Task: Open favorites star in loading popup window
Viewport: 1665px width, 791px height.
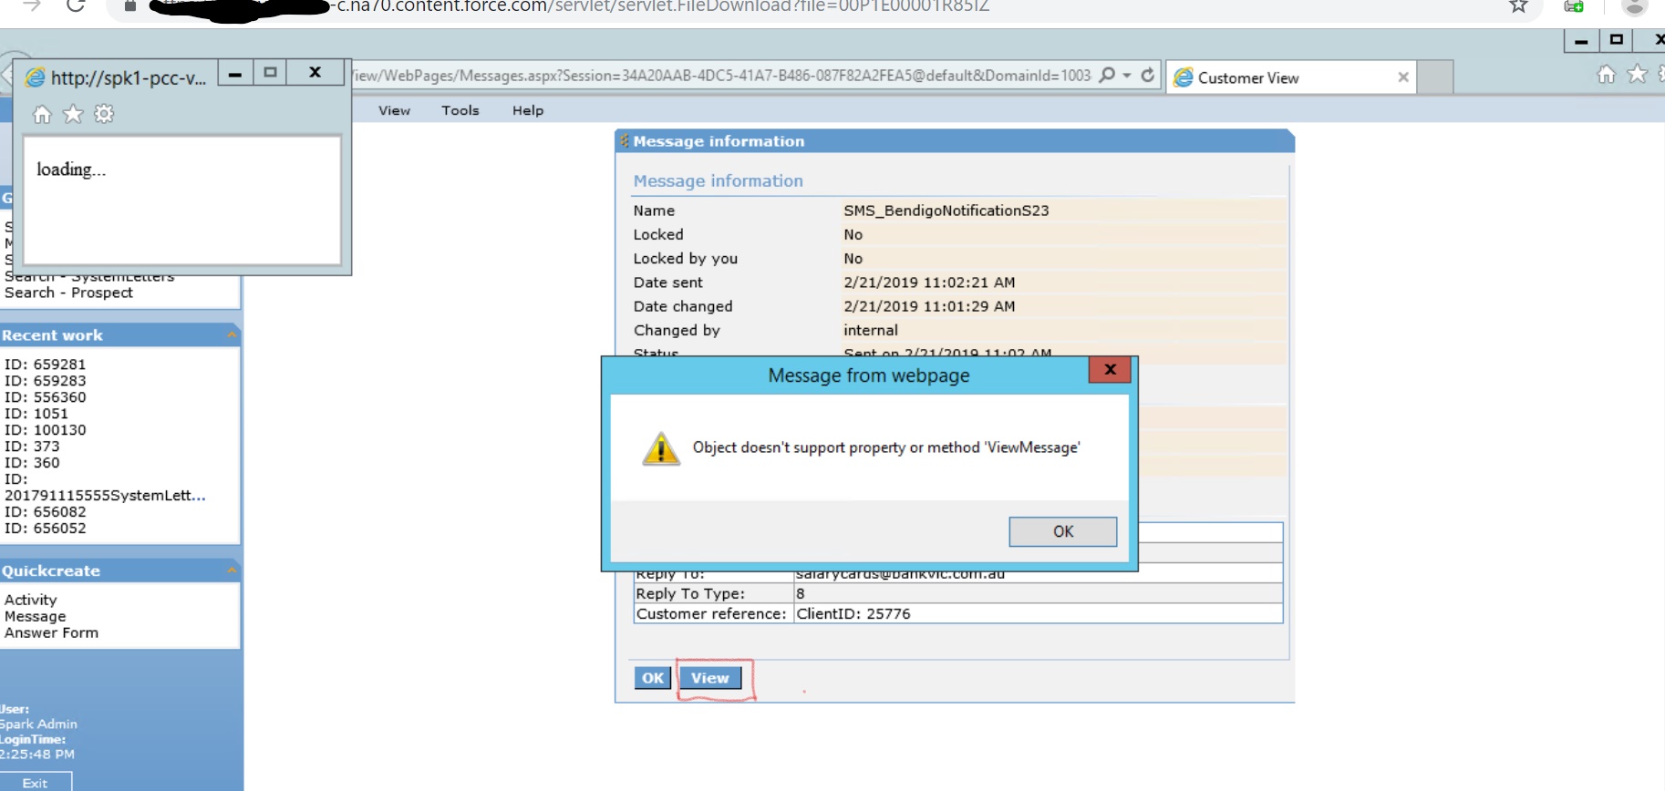Action: [73, 114]
